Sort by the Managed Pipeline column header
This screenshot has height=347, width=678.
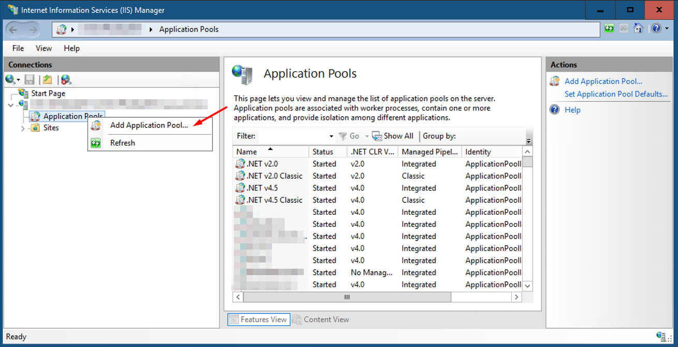coord(430,152)
